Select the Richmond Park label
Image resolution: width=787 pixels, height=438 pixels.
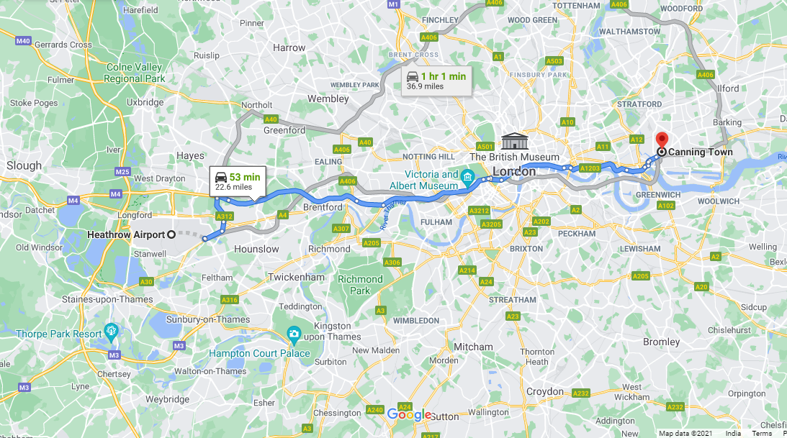pos(360,285)
